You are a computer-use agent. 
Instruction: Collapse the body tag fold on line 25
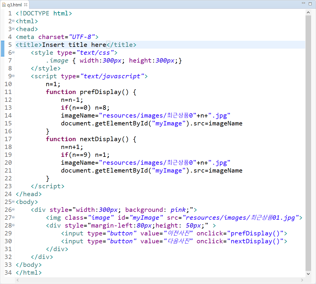tap(13, 201)
